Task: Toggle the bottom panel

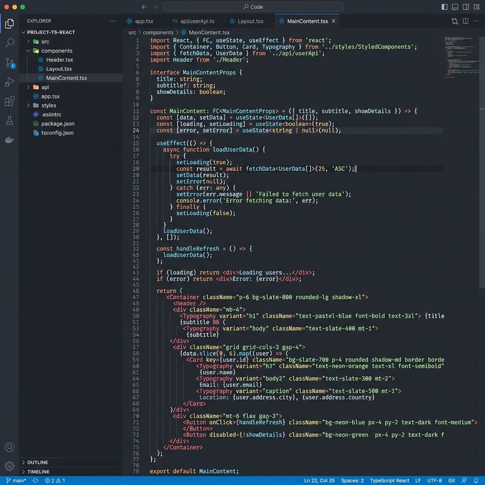Action: coord(455,7)
